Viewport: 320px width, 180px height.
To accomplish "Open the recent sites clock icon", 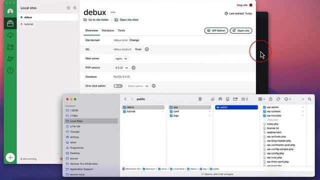I will tap(68, 8).
